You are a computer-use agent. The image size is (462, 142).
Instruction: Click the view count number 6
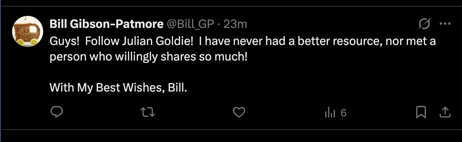click(343, 113)
